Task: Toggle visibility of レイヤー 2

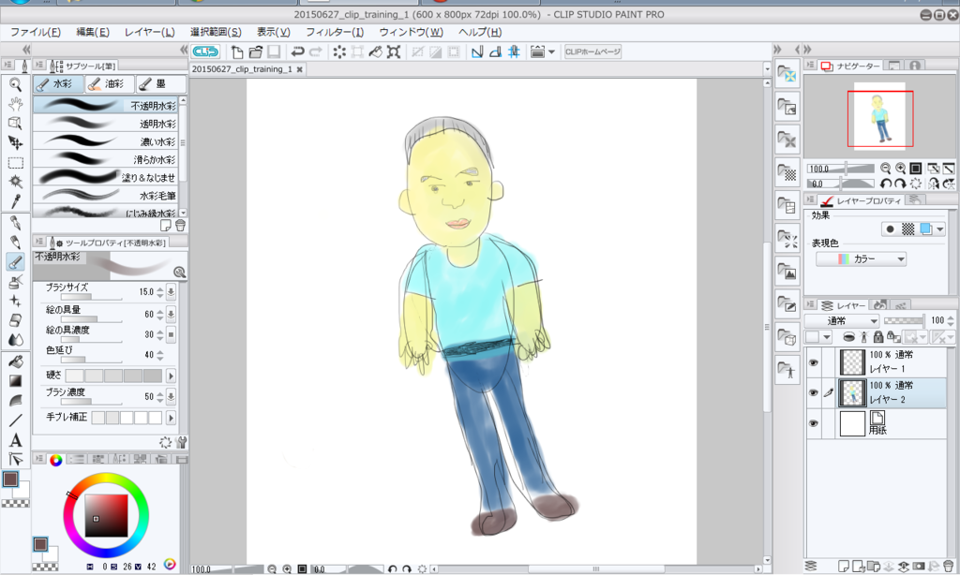Action: 813,393
